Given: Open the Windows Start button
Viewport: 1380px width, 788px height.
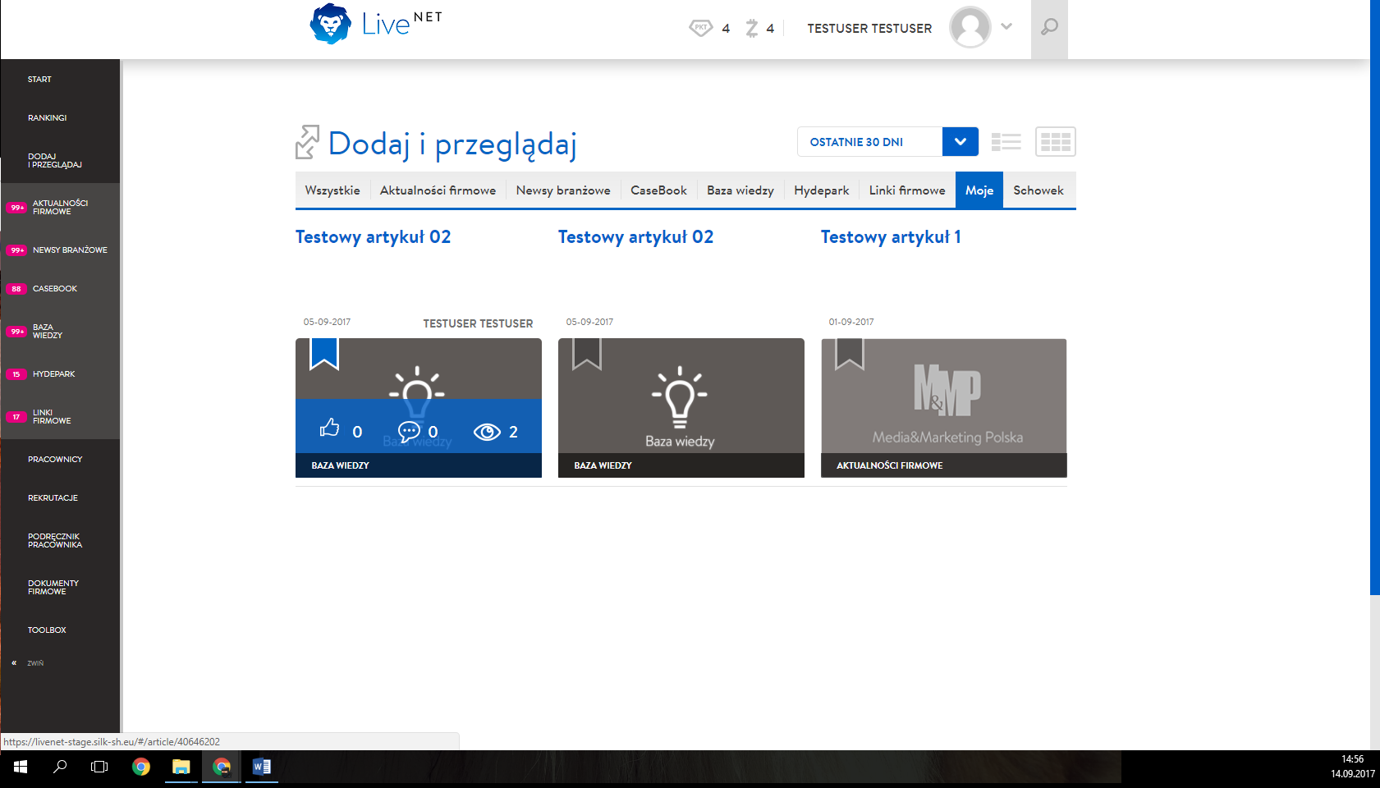Looking at the screenshot, I should [21, 767].
